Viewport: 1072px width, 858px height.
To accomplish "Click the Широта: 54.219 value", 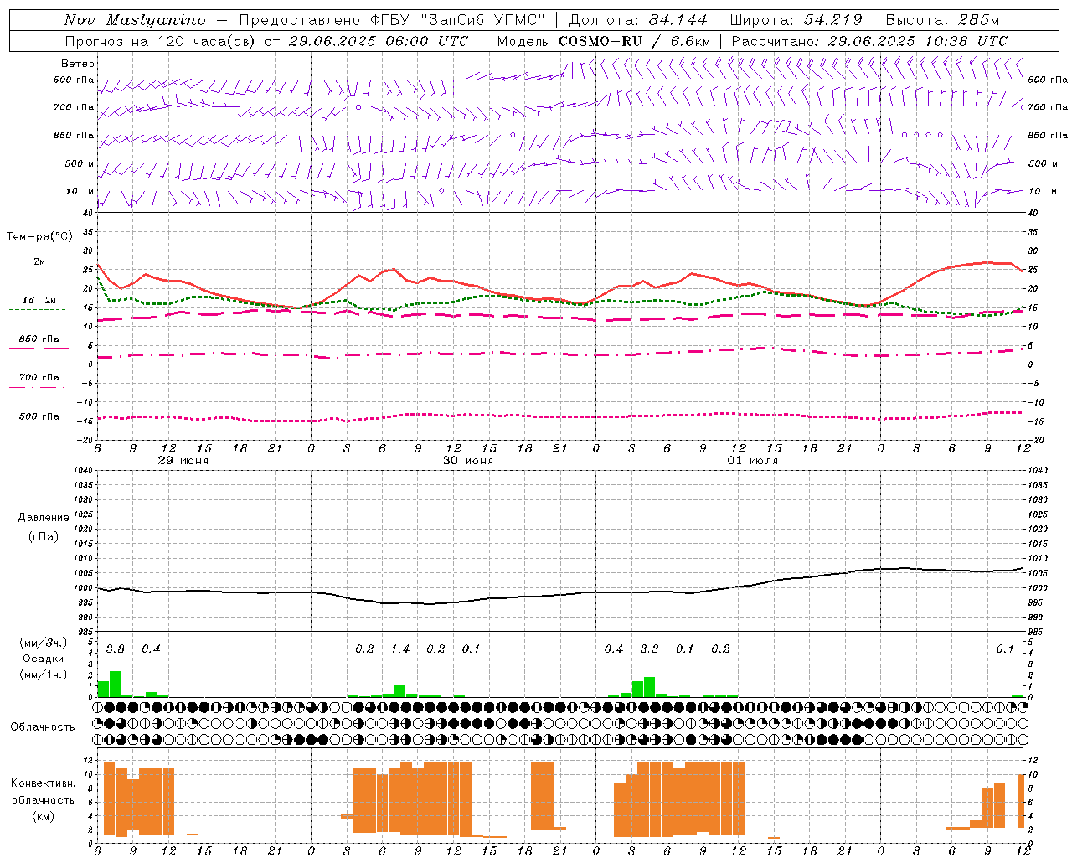I will pos(796,20).
